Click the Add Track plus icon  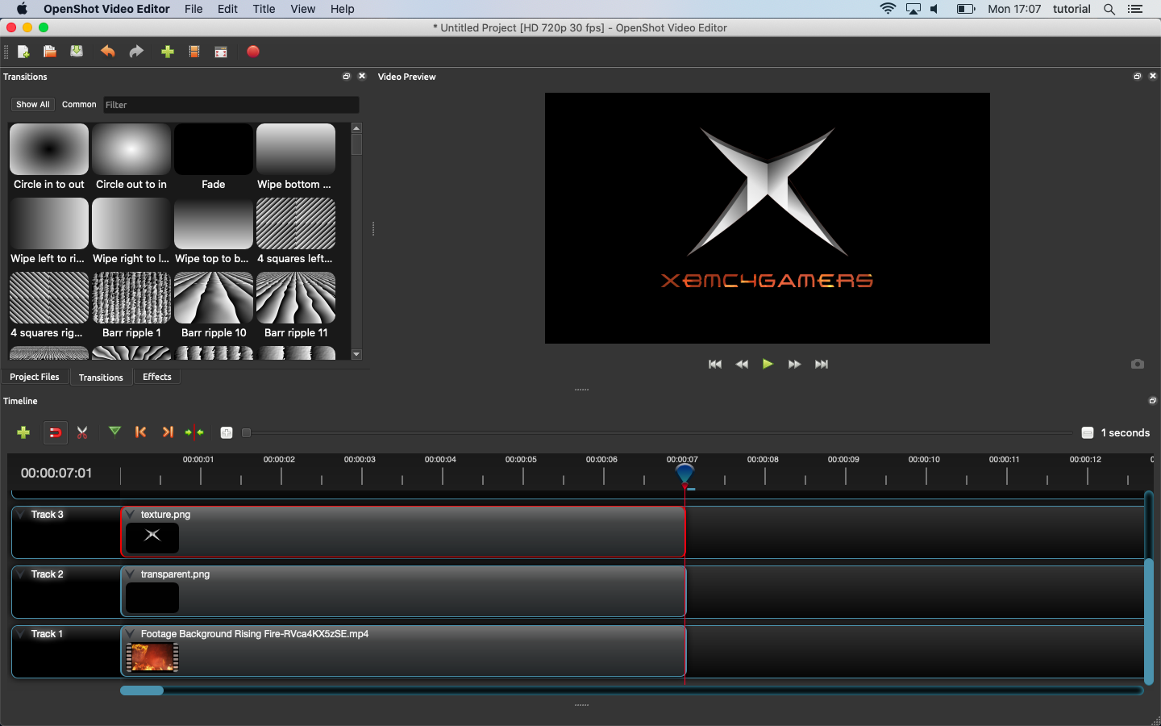click(x=23, y=433)
